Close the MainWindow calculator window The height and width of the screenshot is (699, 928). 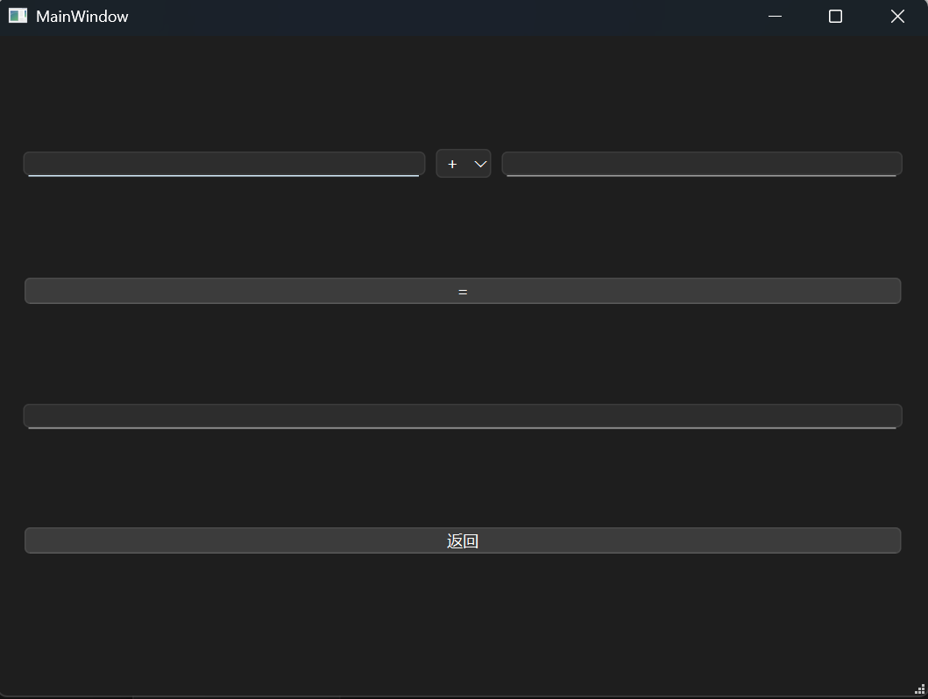897,16
